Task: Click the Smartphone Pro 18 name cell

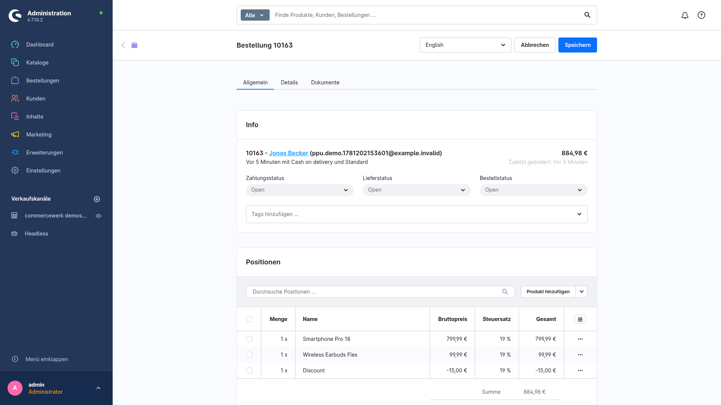Action: tap(362, 339)
